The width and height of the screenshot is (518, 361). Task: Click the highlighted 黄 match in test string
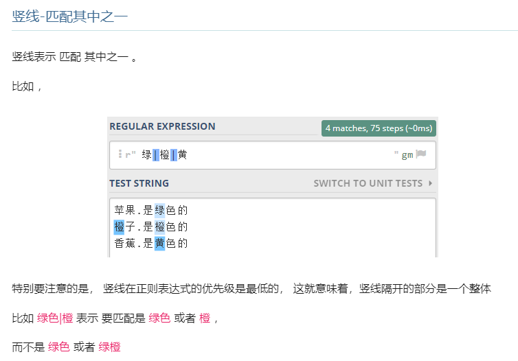(160, 243)
